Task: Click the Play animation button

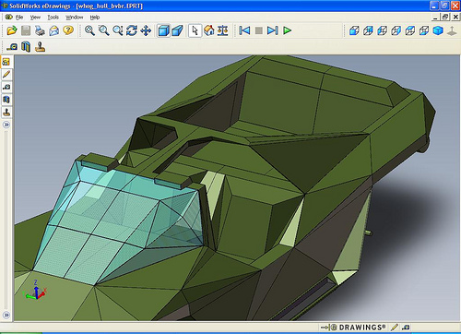Action: click(287, 30)
